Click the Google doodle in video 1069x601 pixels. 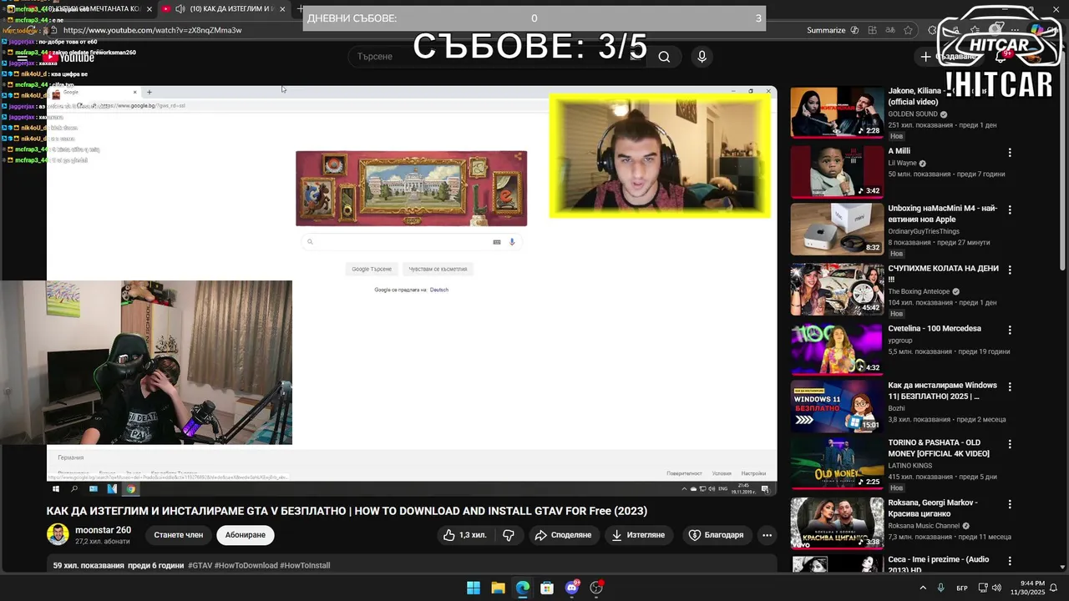[411, 189]
